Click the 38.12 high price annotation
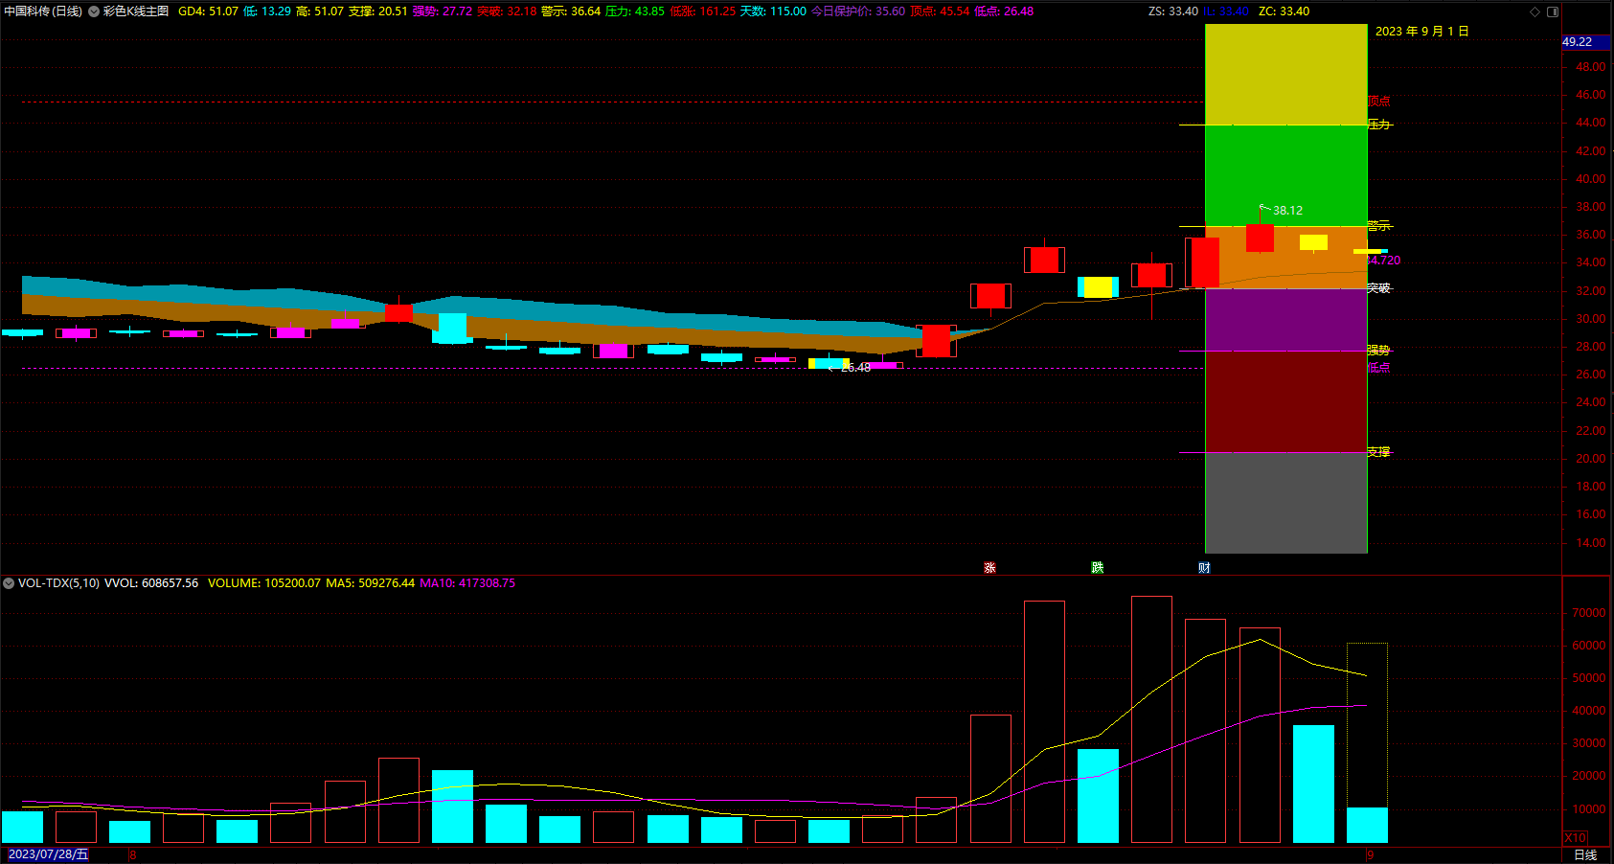Screen dimensions: 1614x864 [1287, 211]
